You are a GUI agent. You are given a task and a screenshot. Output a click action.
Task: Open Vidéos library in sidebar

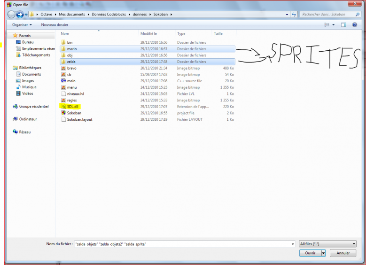[24, 94]
